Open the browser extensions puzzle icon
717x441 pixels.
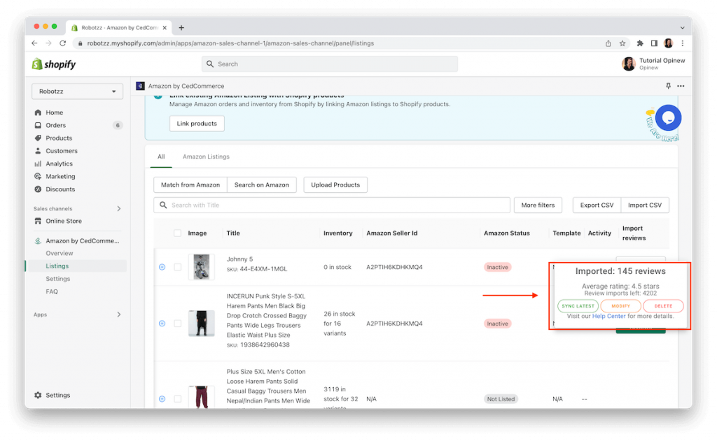pos(640,43)
